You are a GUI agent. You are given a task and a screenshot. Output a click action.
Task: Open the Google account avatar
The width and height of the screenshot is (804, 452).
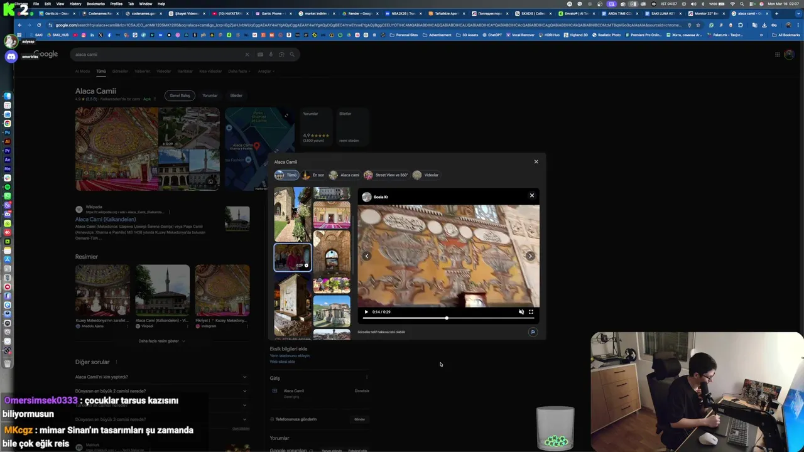point(790,55)
